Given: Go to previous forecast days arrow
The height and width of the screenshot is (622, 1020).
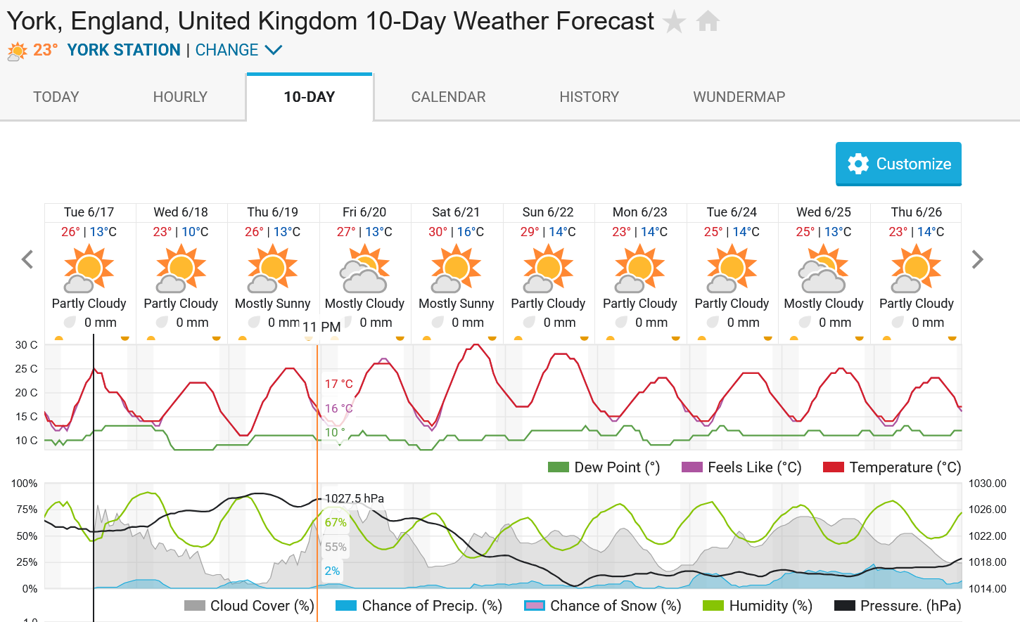Looking at the screenshot, I should [27, 259].
